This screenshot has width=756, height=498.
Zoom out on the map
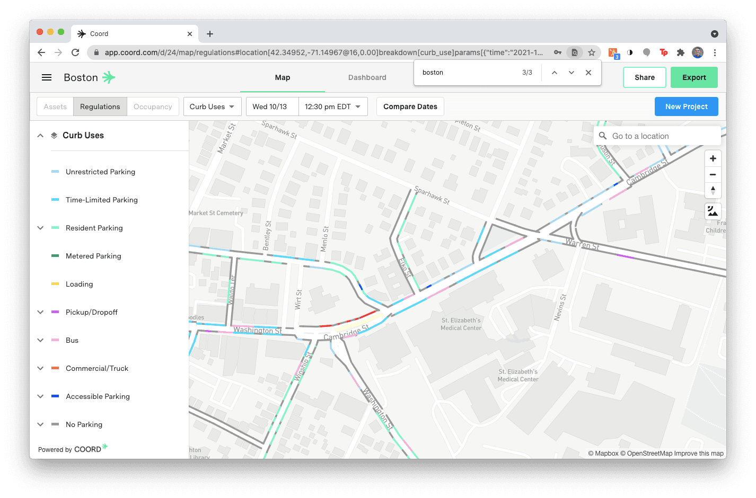coord(713,174)
